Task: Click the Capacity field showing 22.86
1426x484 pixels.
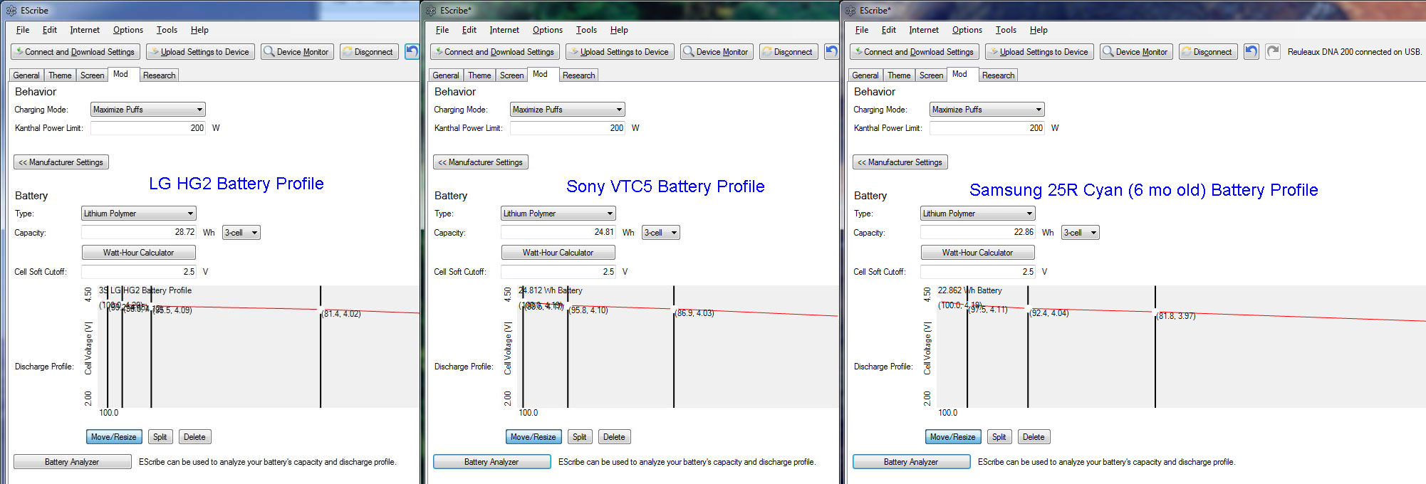Action: (x=977, y=233)
